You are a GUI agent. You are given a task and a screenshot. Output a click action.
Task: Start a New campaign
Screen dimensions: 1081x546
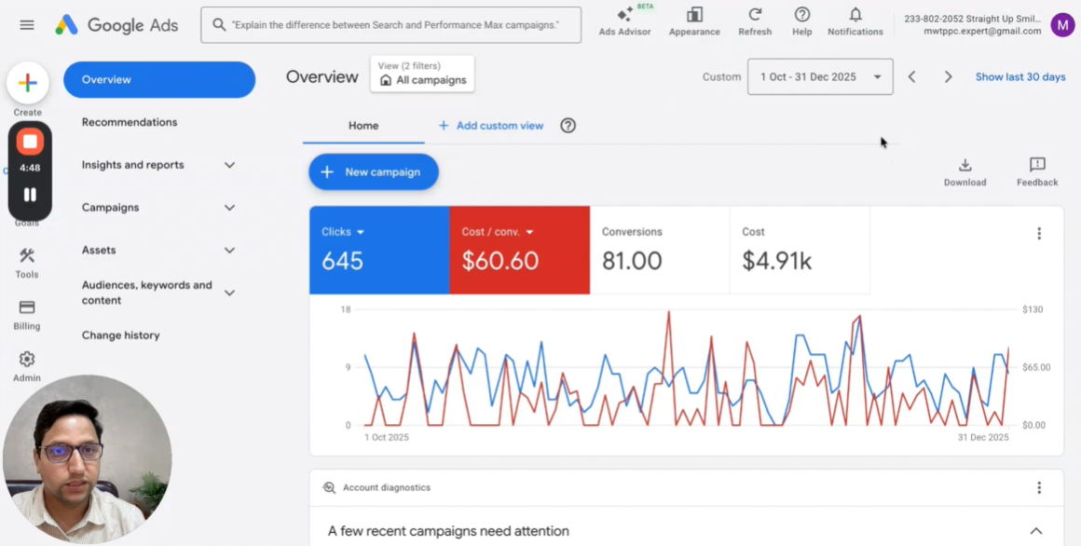(373, 171)
